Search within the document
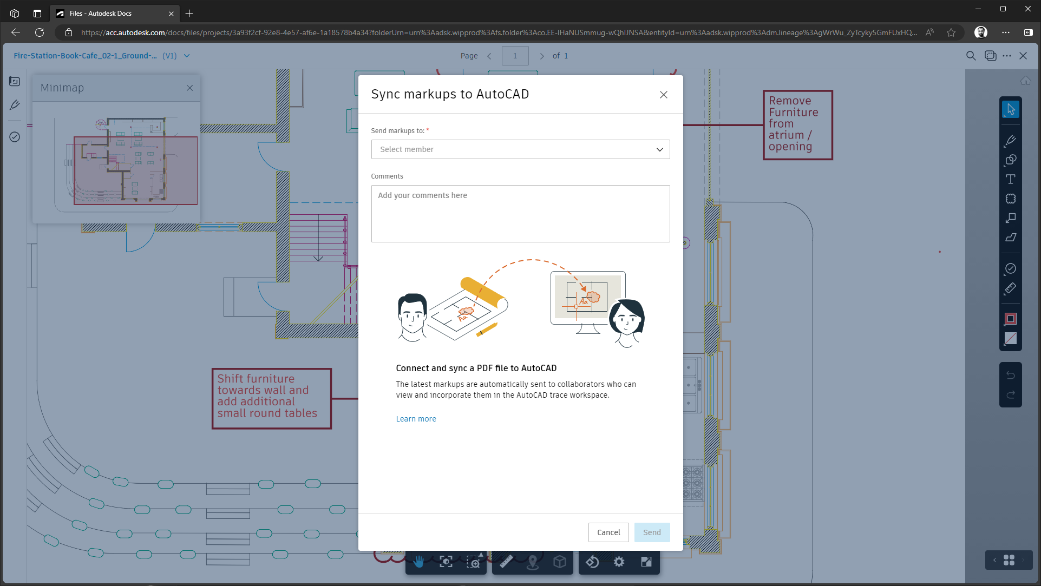This screenshot has height=586, width=1041. [x=971, y=56]
